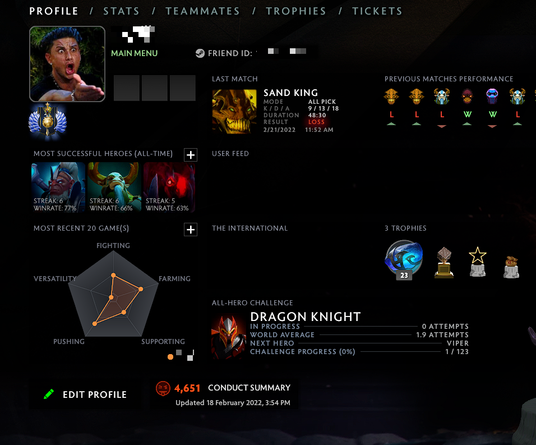The image size is (536, 445).
Task: Click the Edit Profile button
Action: point(85,394)
